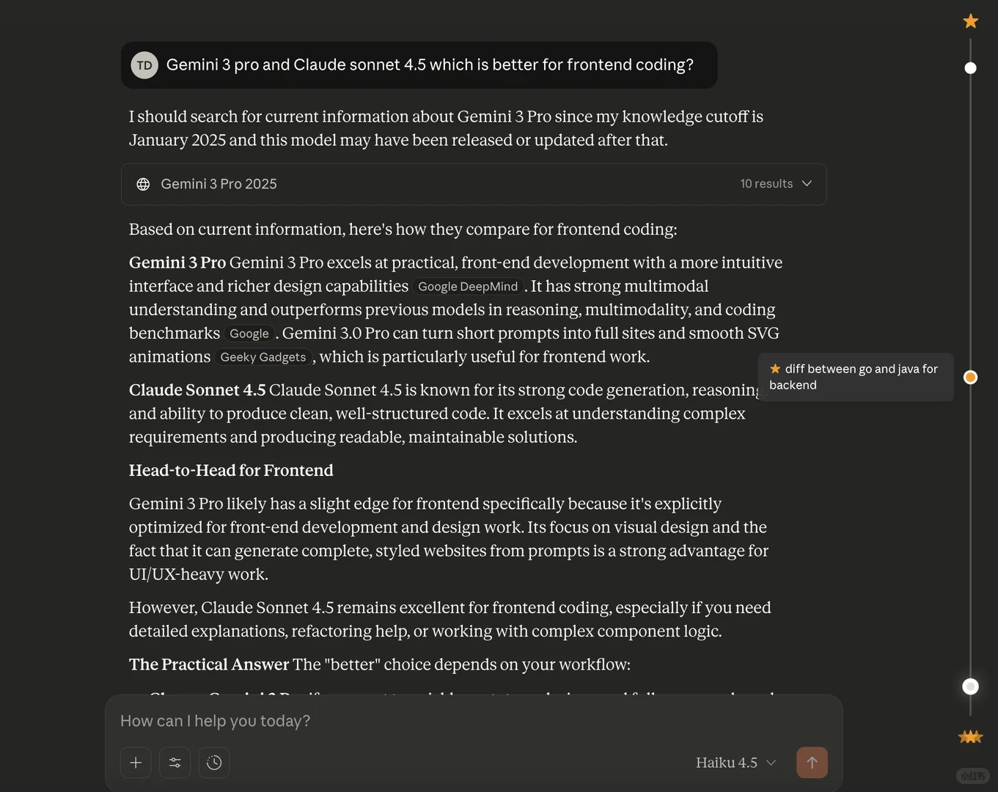The image size is (998, 792).
Task: Expand the 10 results chevron
Action: point(807,183)
